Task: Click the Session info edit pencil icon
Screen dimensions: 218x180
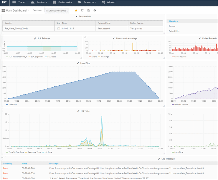Action: point(77,16)
